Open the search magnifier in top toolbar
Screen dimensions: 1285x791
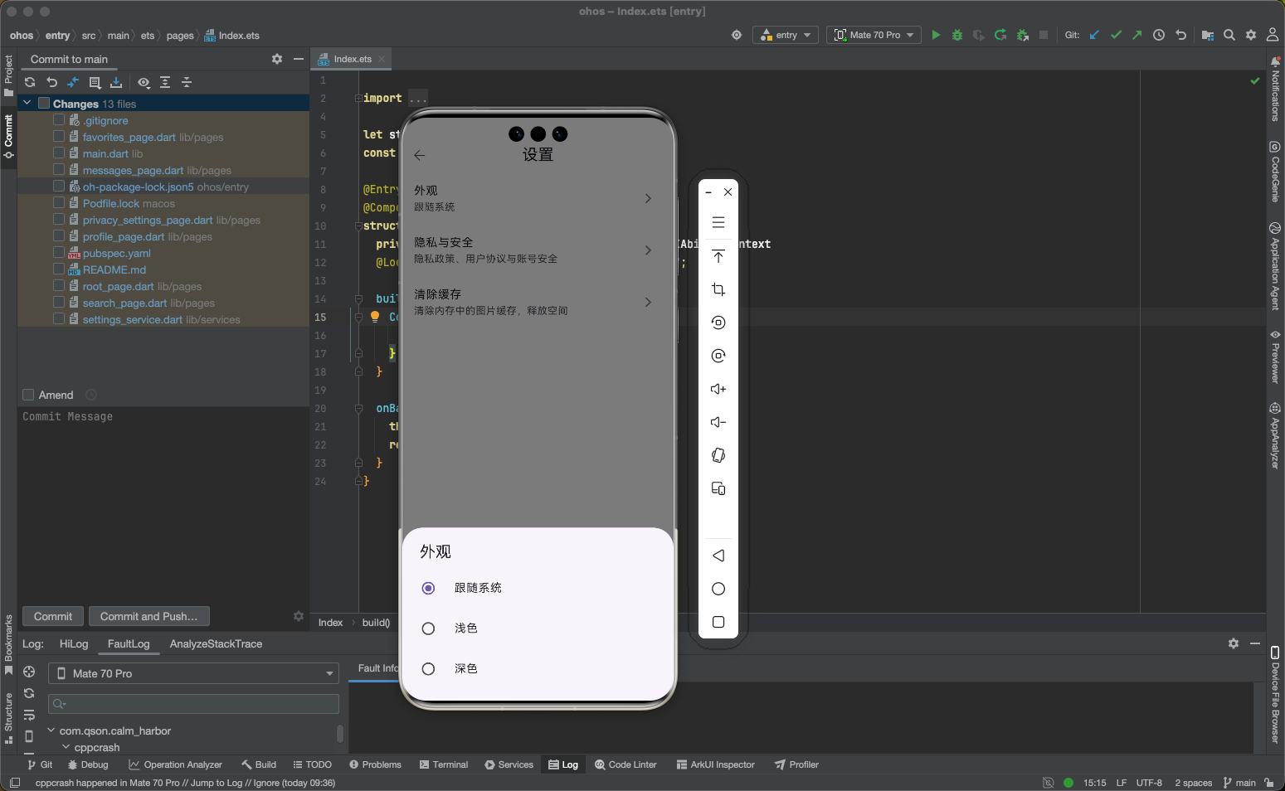point(1229,35)
